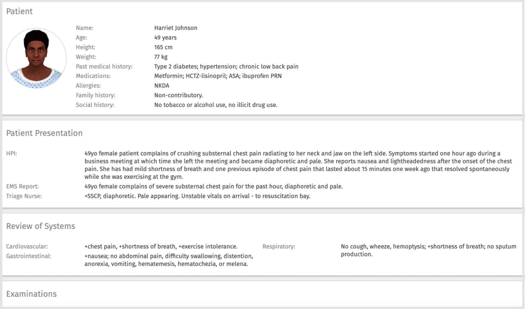Click the Patient Presentation heading
Viewport: 525px width, 309px height.
click(x=44, y=133)
